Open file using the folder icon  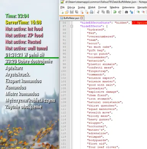tap(67, 12)
